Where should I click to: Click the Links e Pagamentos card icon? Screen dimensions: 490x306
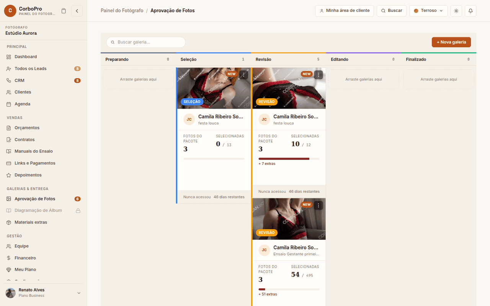click(9, 163)
